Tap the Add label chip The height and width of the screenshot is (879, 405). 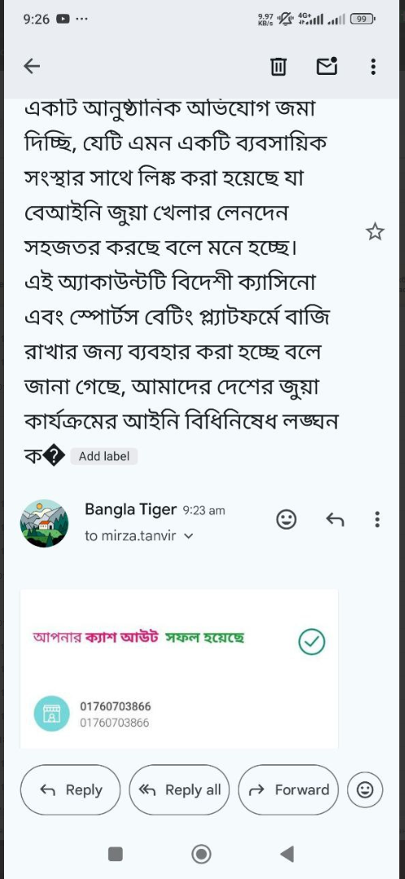point(103,457)
